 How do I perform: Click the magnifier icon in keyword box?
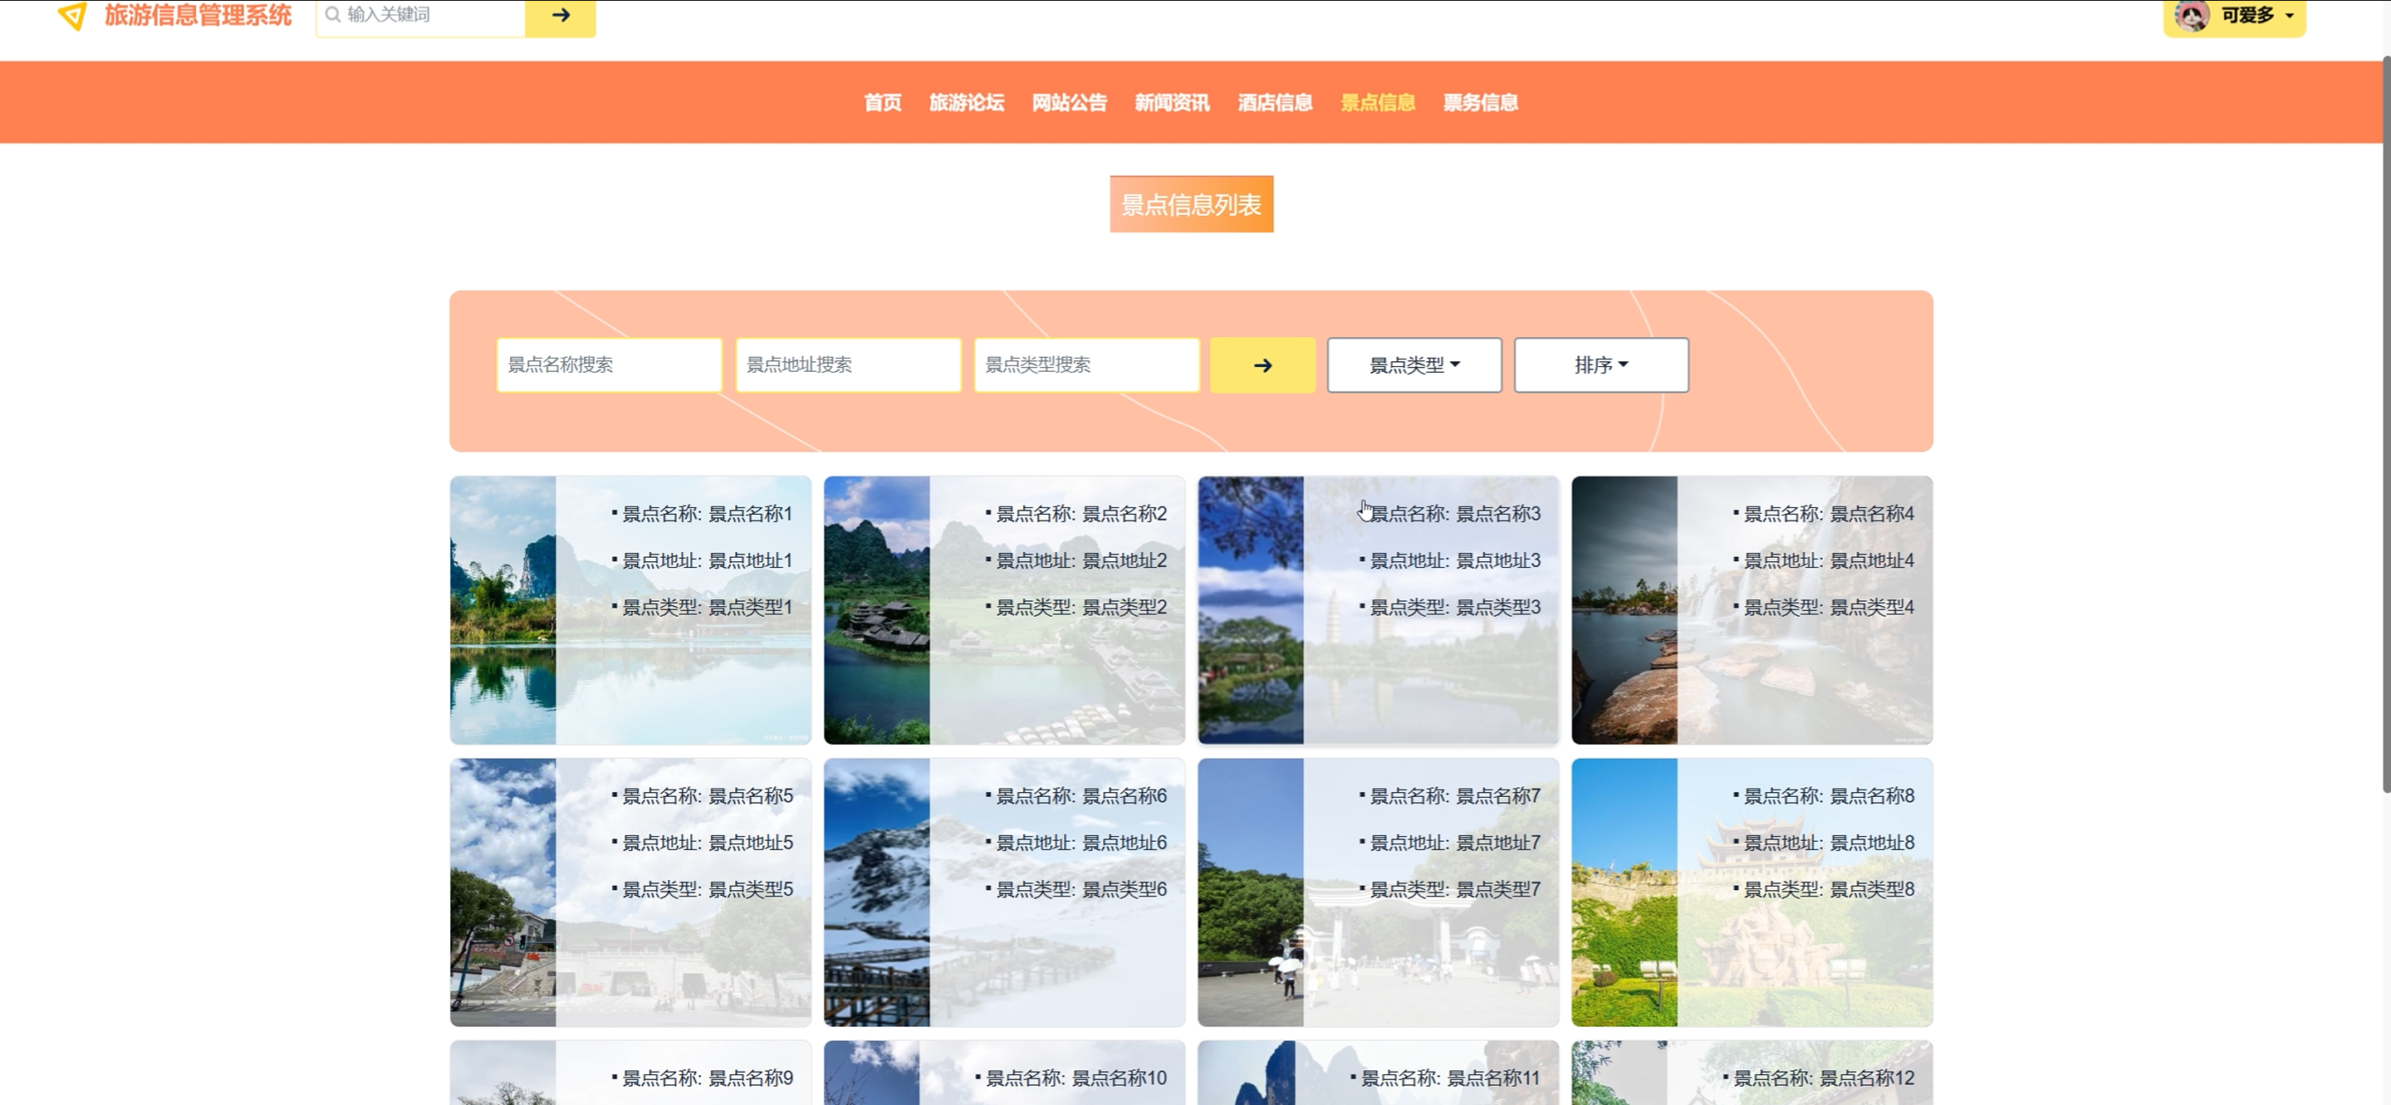[332, 15]
